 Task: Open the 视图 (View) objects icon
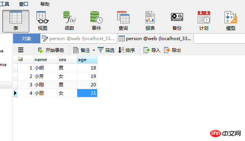coord(43,21)
